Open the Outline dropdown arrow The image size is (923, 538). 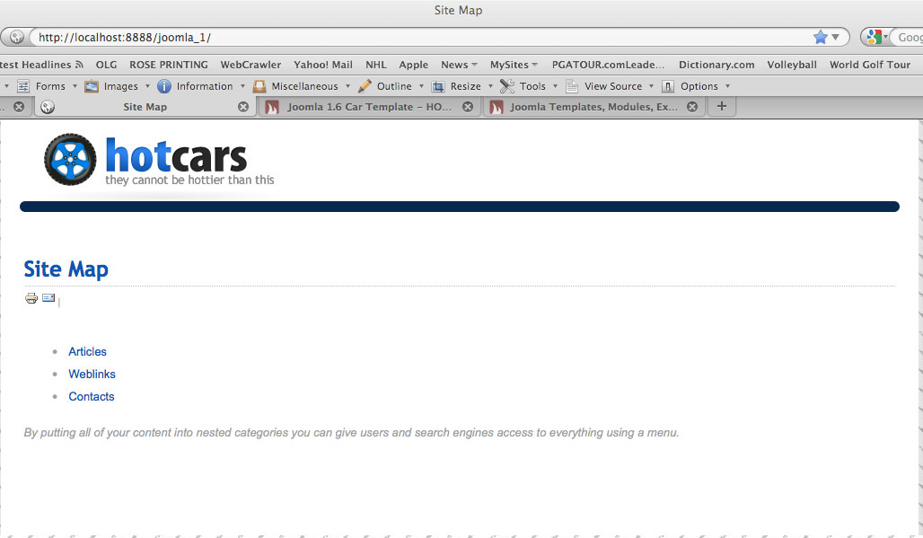(421, 86)
